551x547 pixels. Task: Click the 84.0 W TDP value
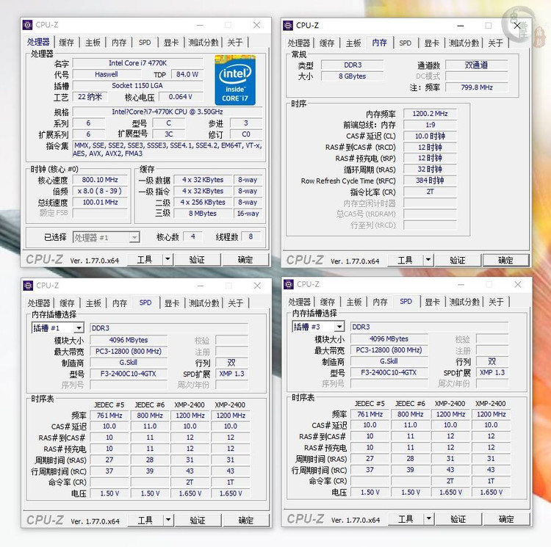[x=187, y=74]
